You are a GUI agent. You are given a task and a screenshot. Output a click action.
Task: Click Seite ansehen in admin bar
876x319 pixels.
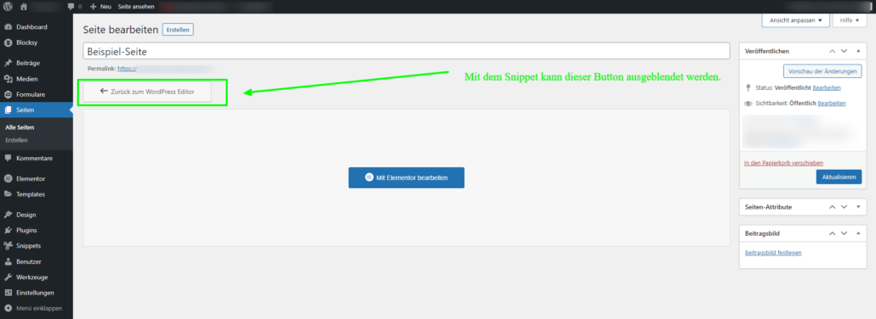click(136, 6)
